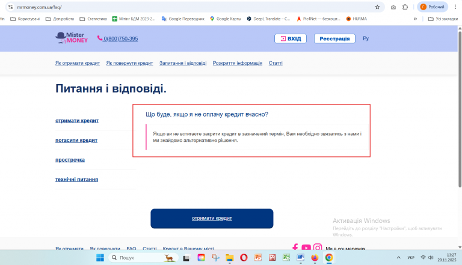Open Opera browser on taskbar
This screenshot has width=462, height=265.
point(244,258)
